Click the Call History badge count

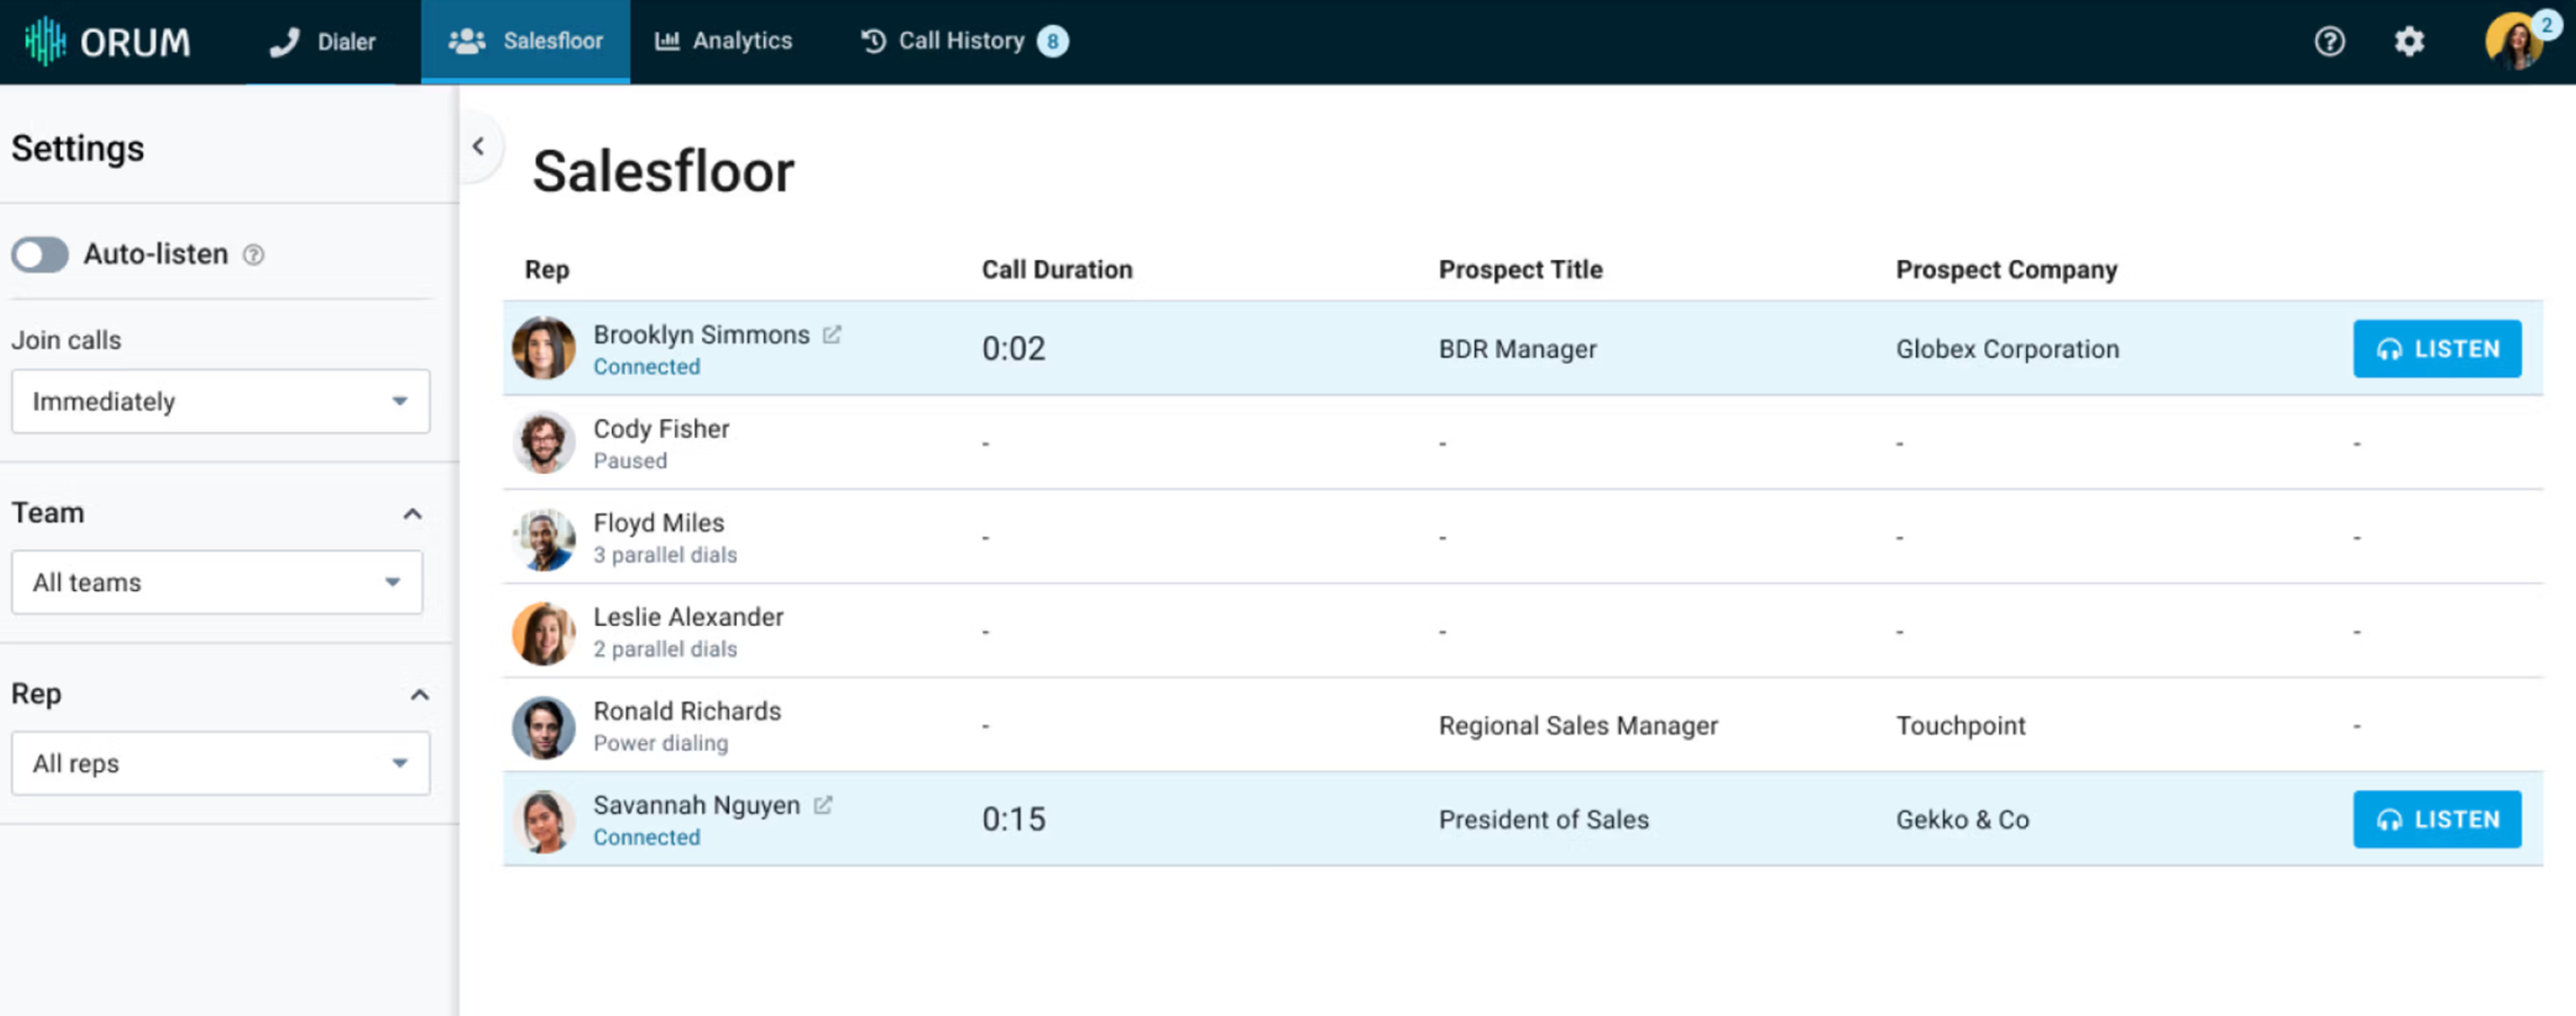click(1052, 41)
